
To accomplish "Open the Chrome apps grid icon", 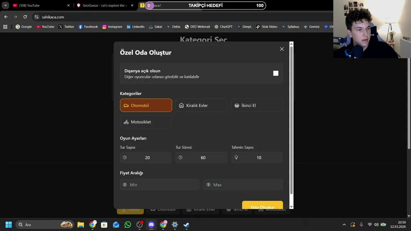I will (x=5, y=27).
